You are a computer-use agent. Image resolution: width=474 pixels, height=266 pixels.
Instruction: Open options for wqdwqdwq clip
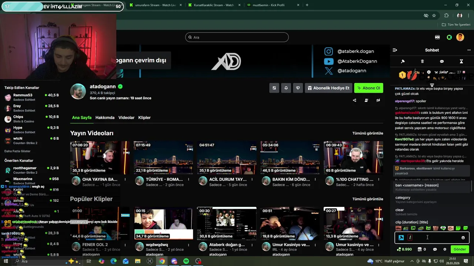(188, 245)
